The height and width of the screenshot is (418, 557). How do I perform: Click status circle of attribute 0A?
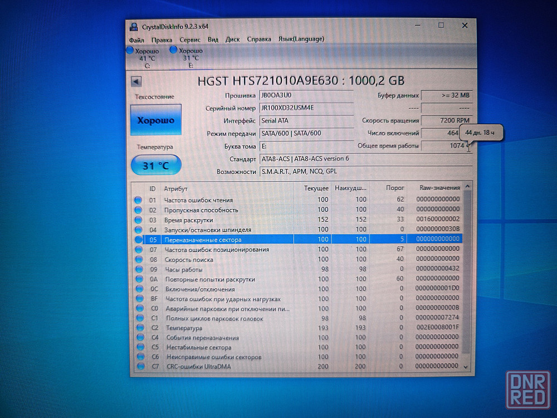pos(140,279)
